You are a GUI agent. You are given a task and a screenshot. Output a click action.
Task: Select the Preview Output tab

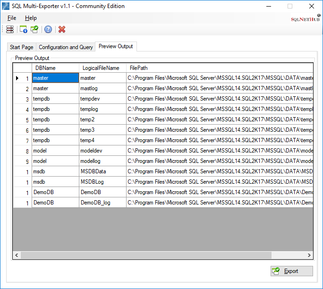tap(116, 46)
